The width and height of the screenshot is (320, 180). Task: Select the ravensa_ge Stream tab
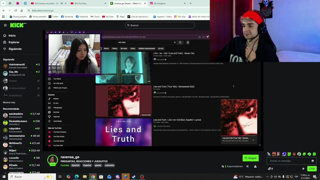(x=128, y=3)
